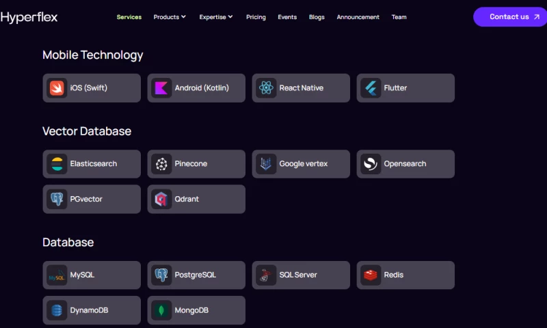
Task: Click the Kotlin logo icon
Action: [x=161, y=88]
